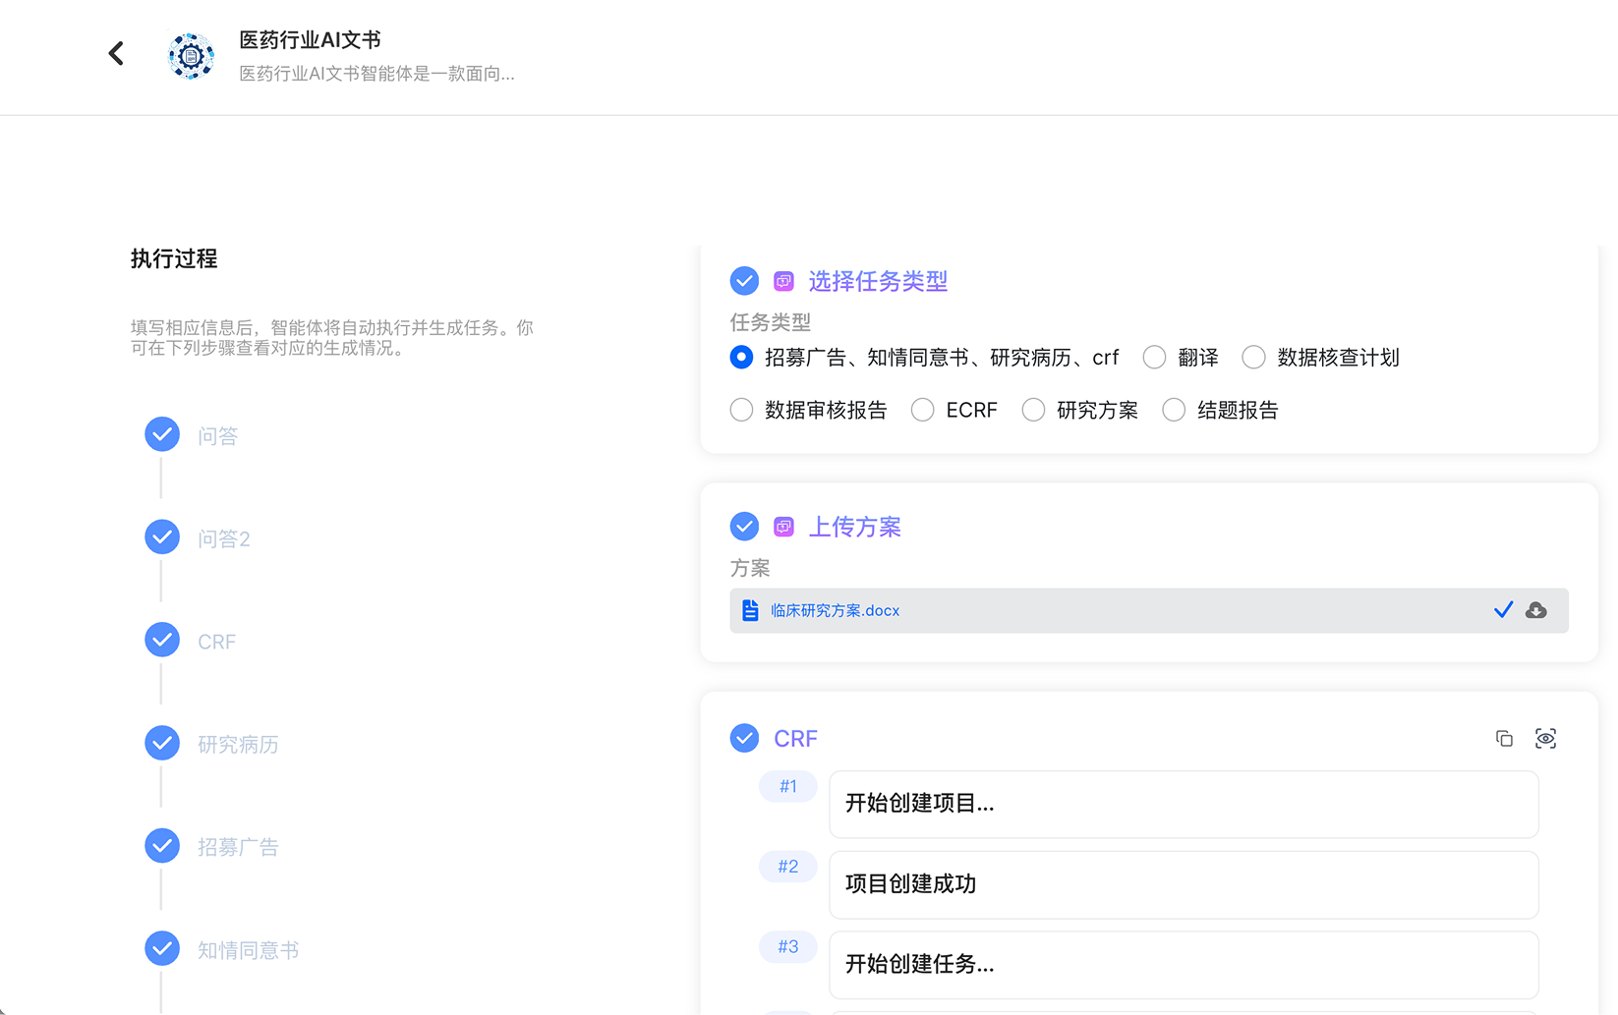The height and width of the screenshot is (1015, 1618).
Task: Select the 翻译 task type
Action: pyautogui.click(x=1154, y=357)
